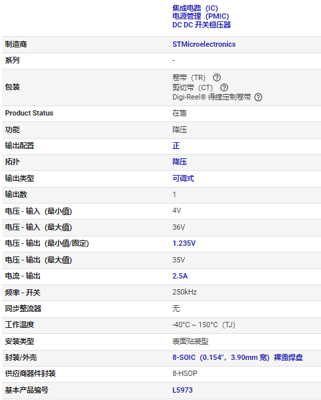
Task: Select the output count value 1
Action: [174, 194]
